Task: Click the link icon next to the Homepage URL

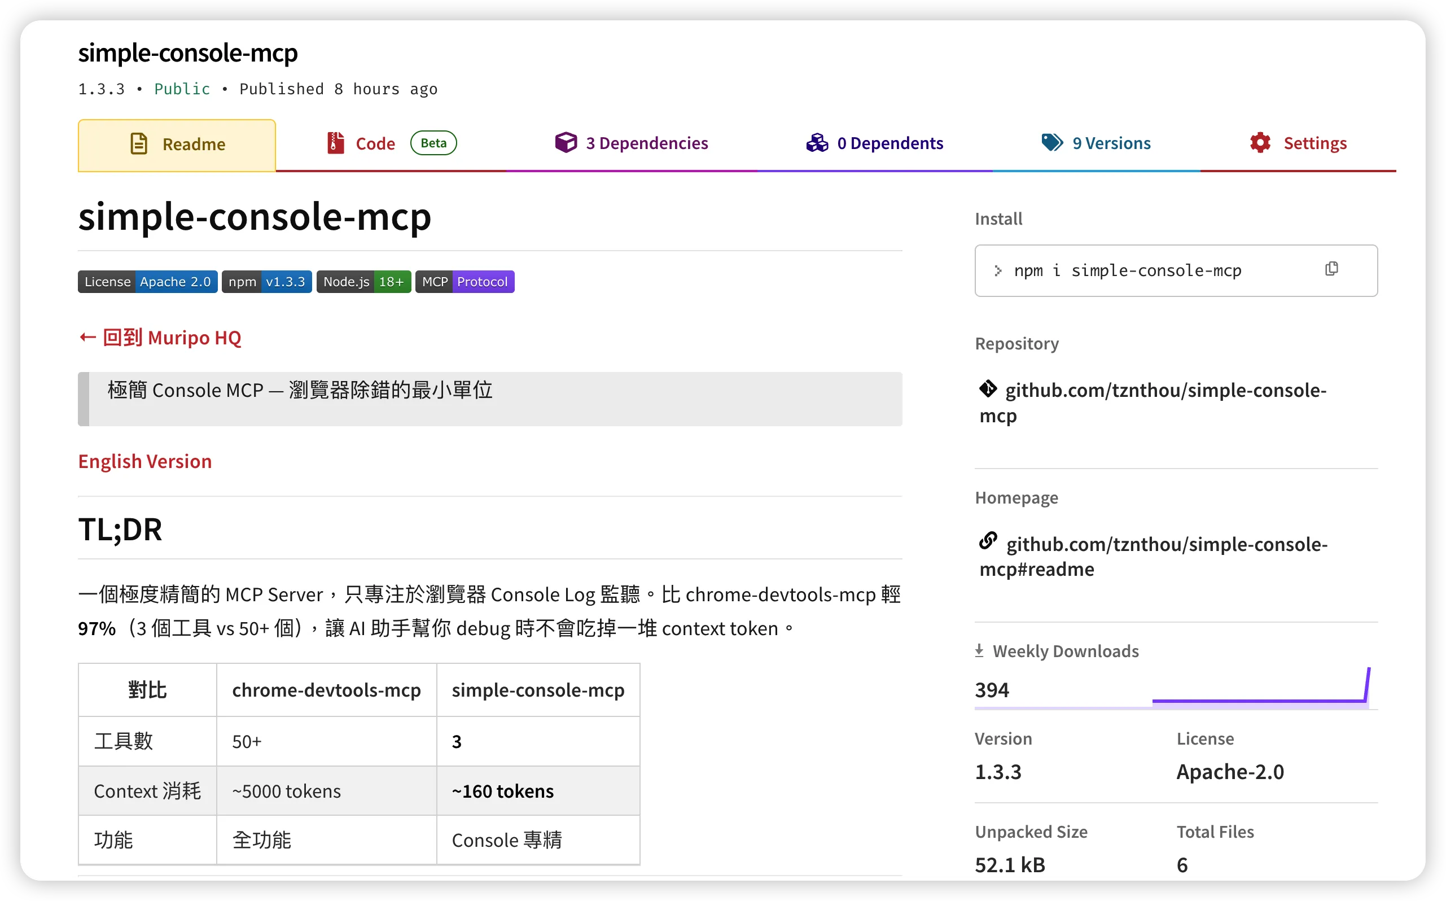Action: (x=988, y=540)
